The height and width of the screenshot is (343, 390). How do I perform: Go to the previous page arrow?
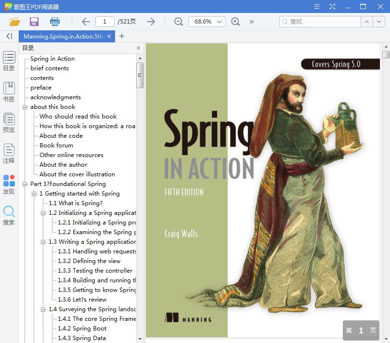[x=86, y=22]
